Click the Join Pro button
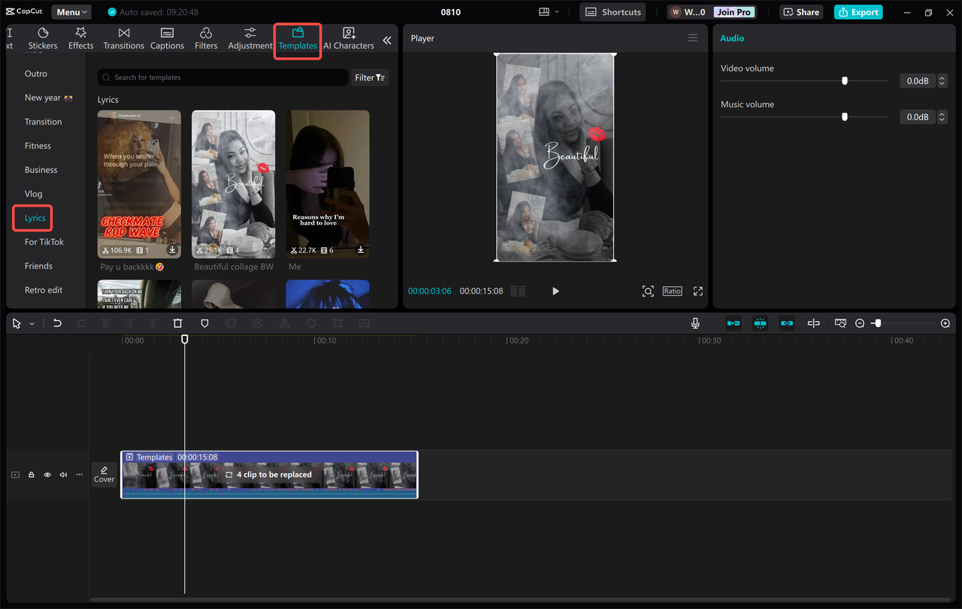 [734, 12]
